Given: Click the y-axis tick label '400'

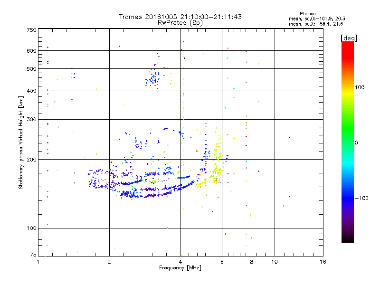Looking at the screenshot, I should (32, 91).
